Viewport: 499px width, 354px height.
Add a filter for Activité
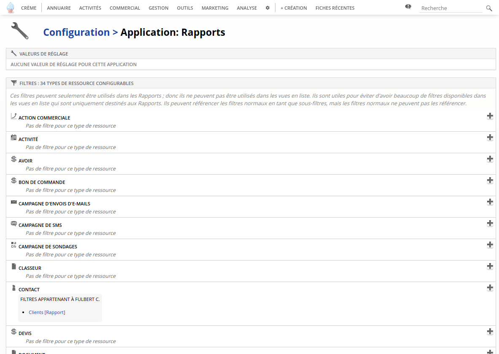pyautogui.click(x=490, y=138)
